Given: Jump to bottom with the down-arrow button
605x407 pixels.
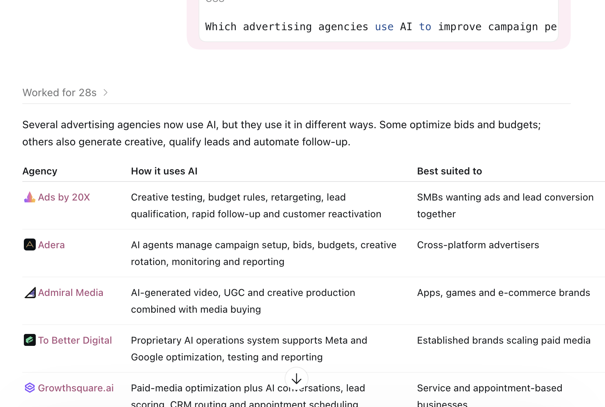Looking at the screenshot, I should [x=297, y=379].
